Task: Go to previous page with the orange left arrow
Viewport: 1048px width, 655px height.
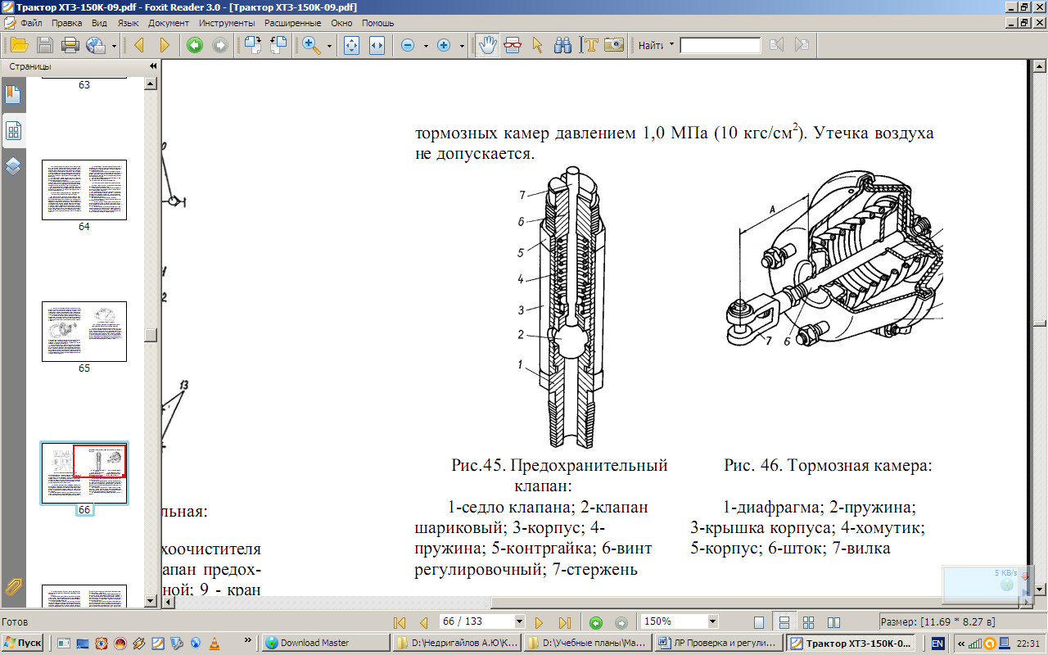Action: (x=138, y=45)
